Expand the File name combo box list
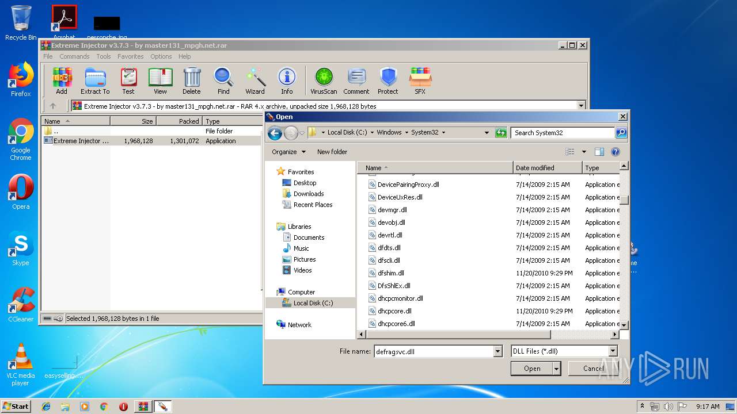 click(497, 351)
